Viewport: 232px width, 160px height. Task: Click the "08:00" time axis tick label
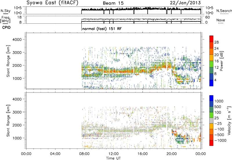(x=84, y=154)
